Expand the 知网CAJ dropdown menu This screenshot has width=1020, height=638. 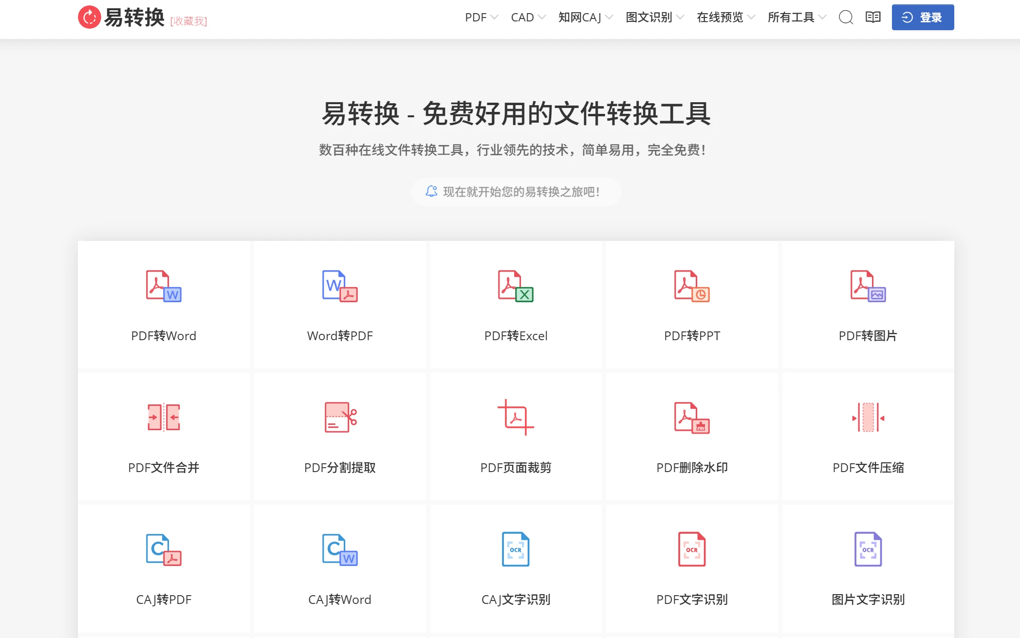[586, 18]
